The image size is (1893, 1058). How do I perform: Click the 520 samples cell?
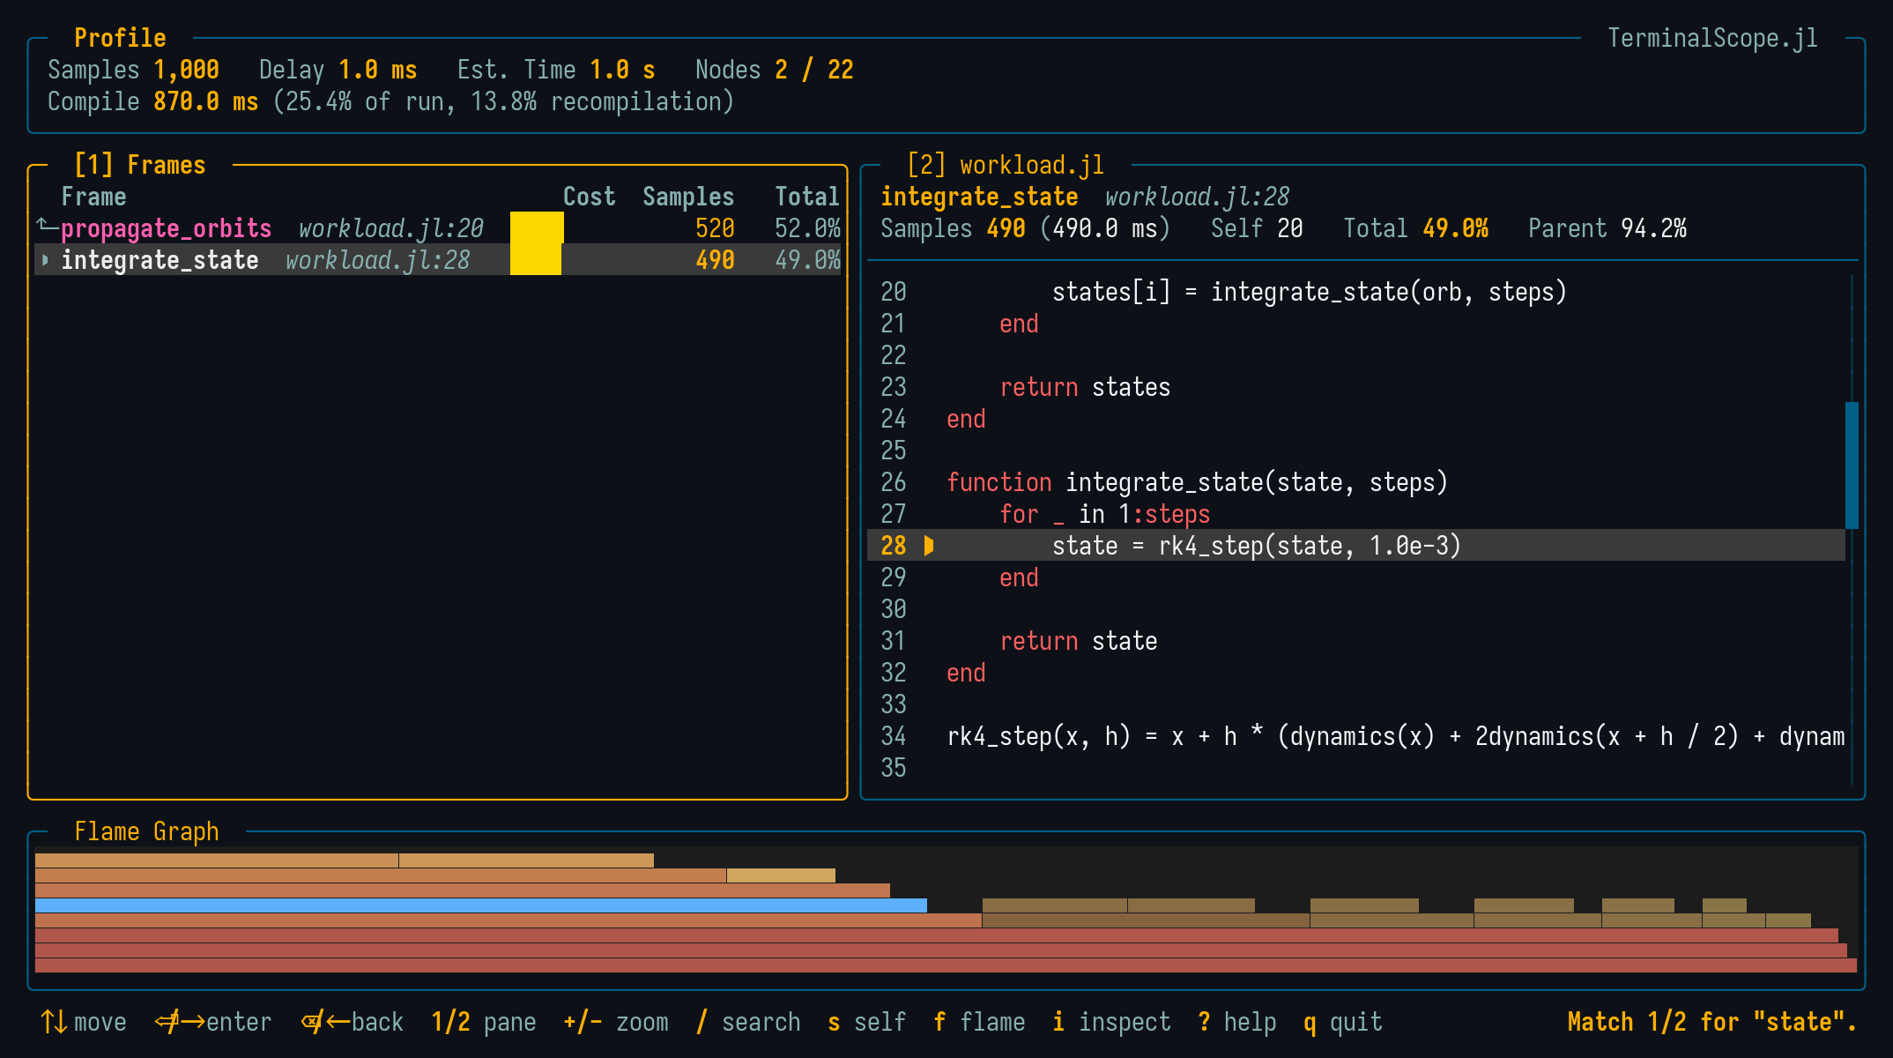(x=715, y=228)
